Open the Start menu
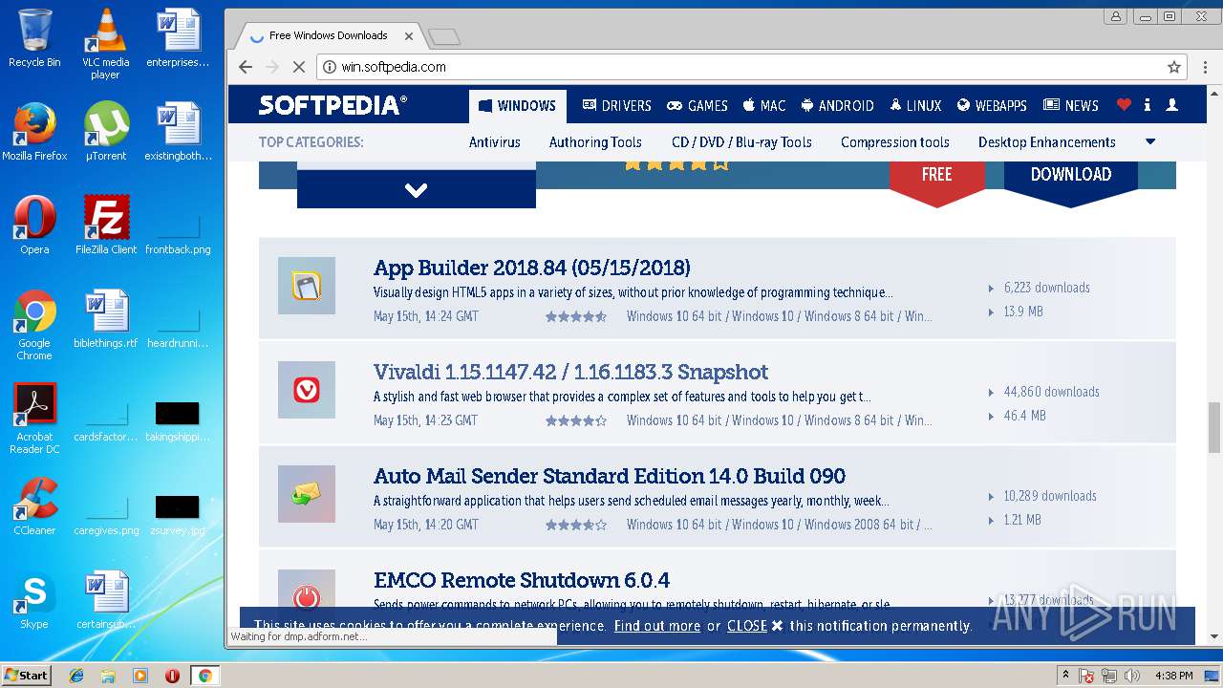Screen dimensions: 1223x688 pyautogui.click(x=26, y=676)
